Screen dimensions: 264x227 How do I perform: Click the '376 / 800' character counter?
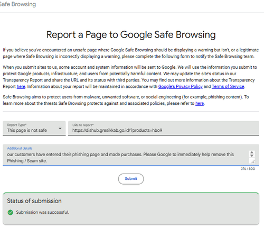pos(248,169)
